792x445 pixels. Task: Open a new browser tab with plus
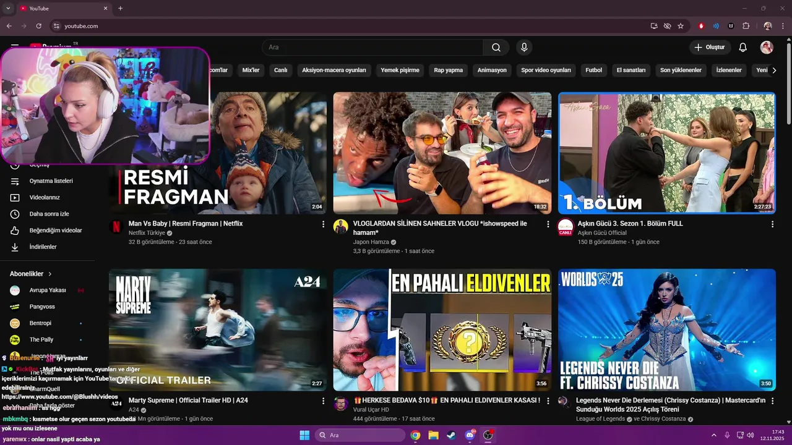tap(120, 8)
